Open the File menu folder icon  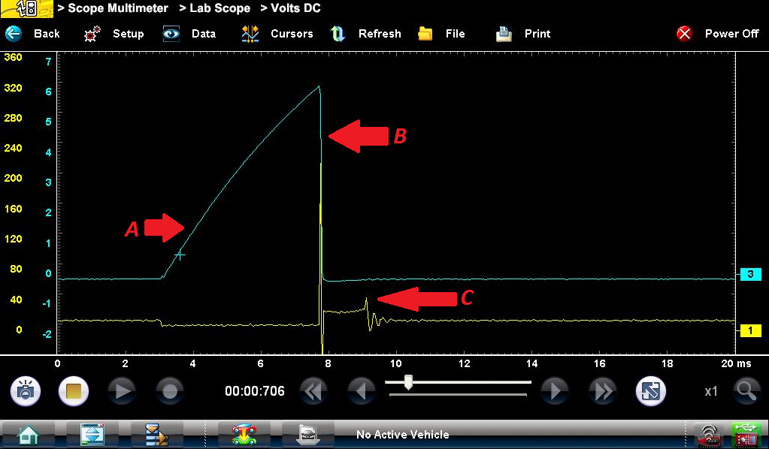[426, 34]
